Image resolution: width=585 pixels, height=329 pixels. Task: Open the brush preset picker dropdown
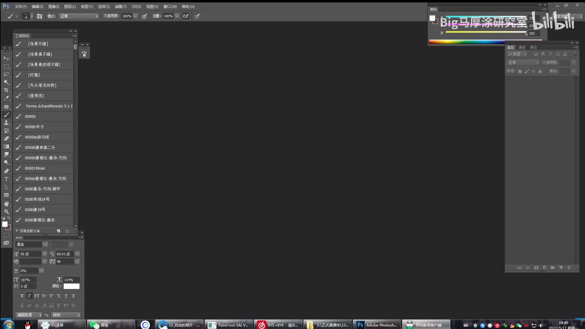coord(31,16)
